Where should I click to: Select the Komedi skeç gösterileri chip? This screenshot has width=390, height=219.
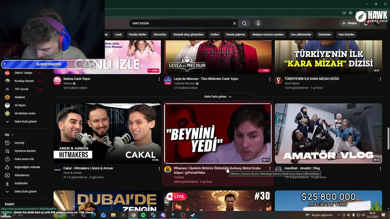[188, 35]
